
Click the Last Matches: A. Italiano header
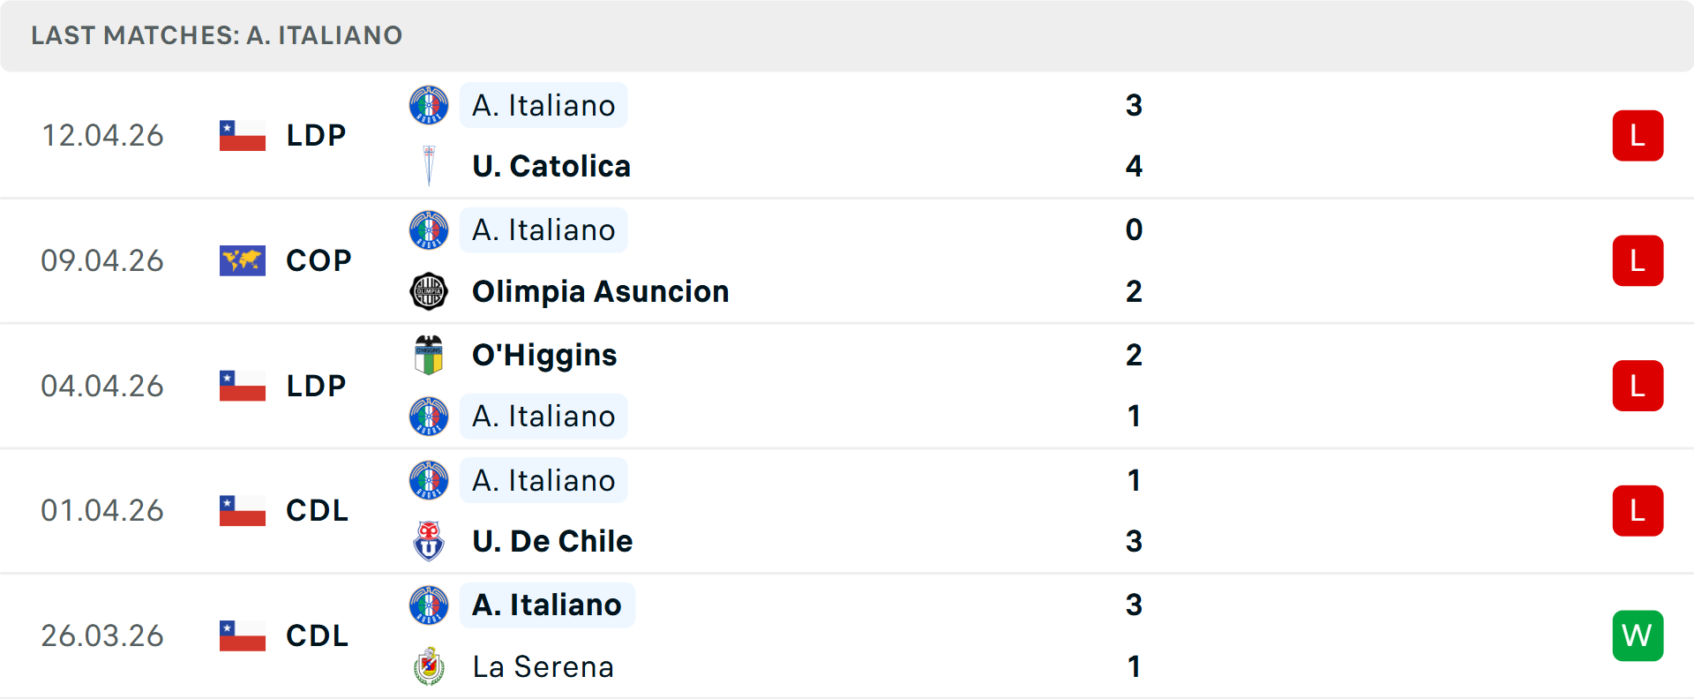click(217, 35)
